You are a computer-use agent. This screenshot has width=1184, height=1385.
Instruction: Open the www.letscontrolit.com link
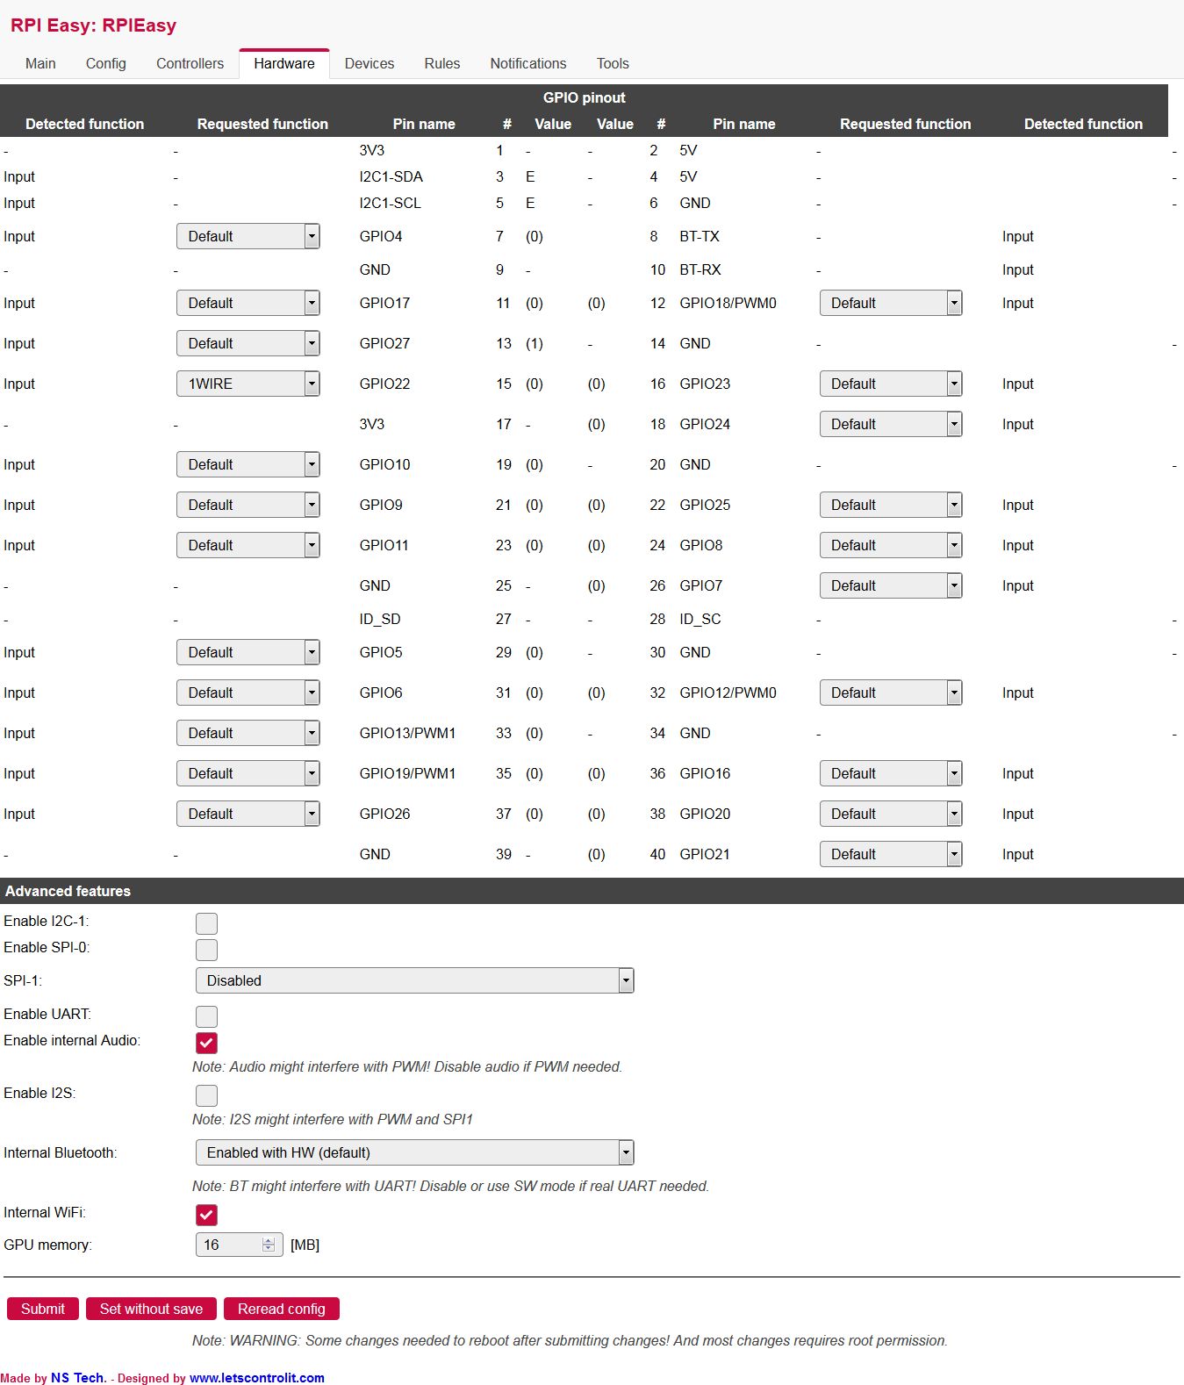pyautogui.click(x=257, y=1378)
